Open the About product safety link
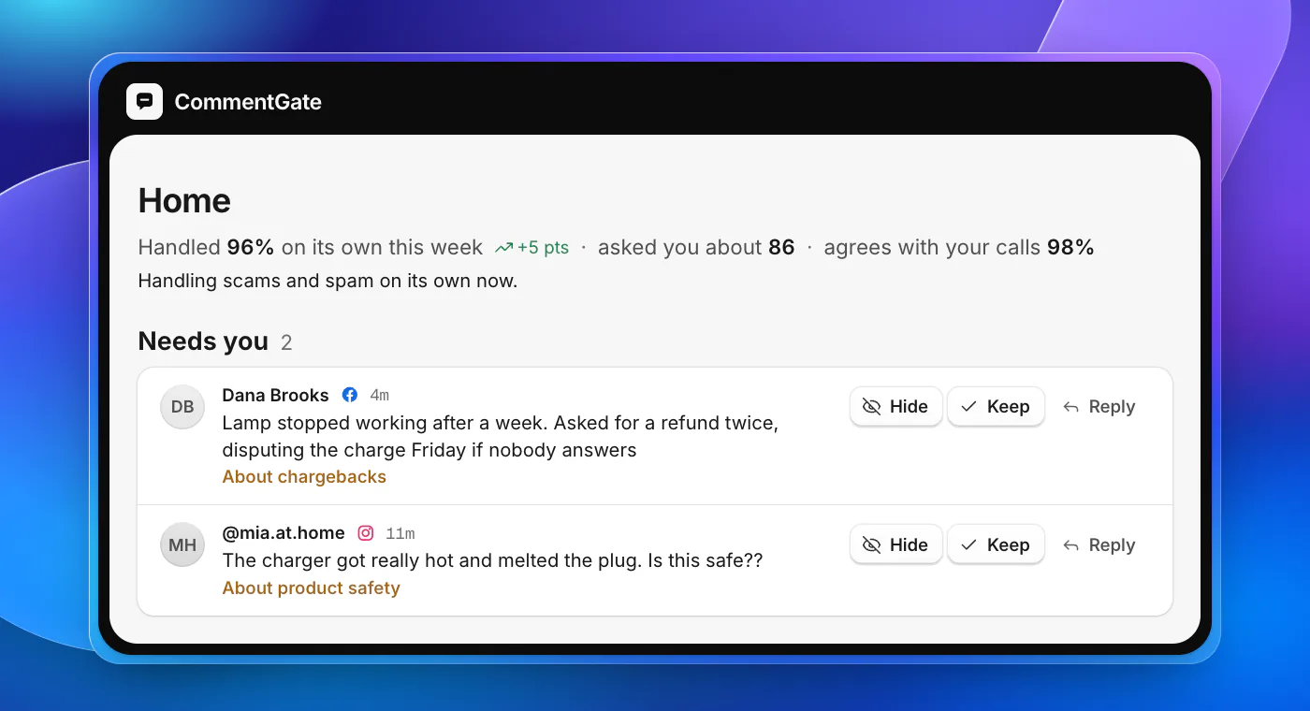1310x711 pixels. tap(311, 588)
